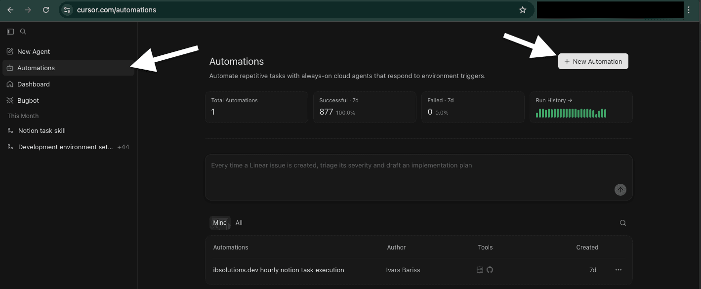701x289 pixels.
Task: Open the ellipsis menu for the hourly automation
Action: [x=618, y=270]
